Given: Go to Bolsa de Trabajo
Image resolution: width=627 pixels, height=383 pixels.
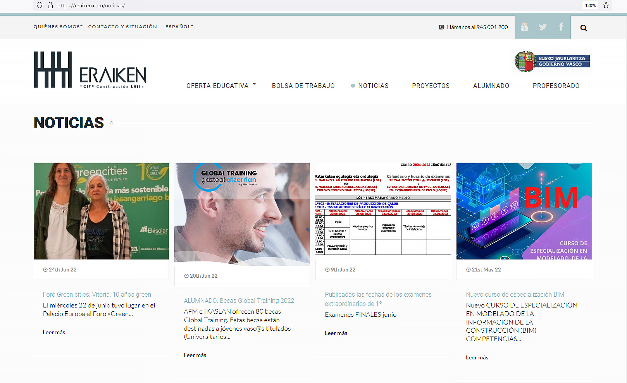Looking at the screenshot, I should pyautogui.click(x=303, y=86).
